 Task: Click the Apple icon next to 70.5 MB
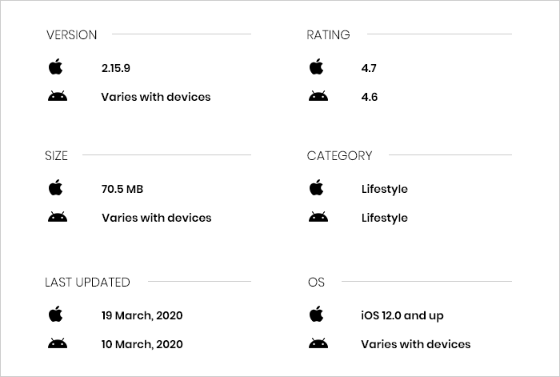click(56, 187)
